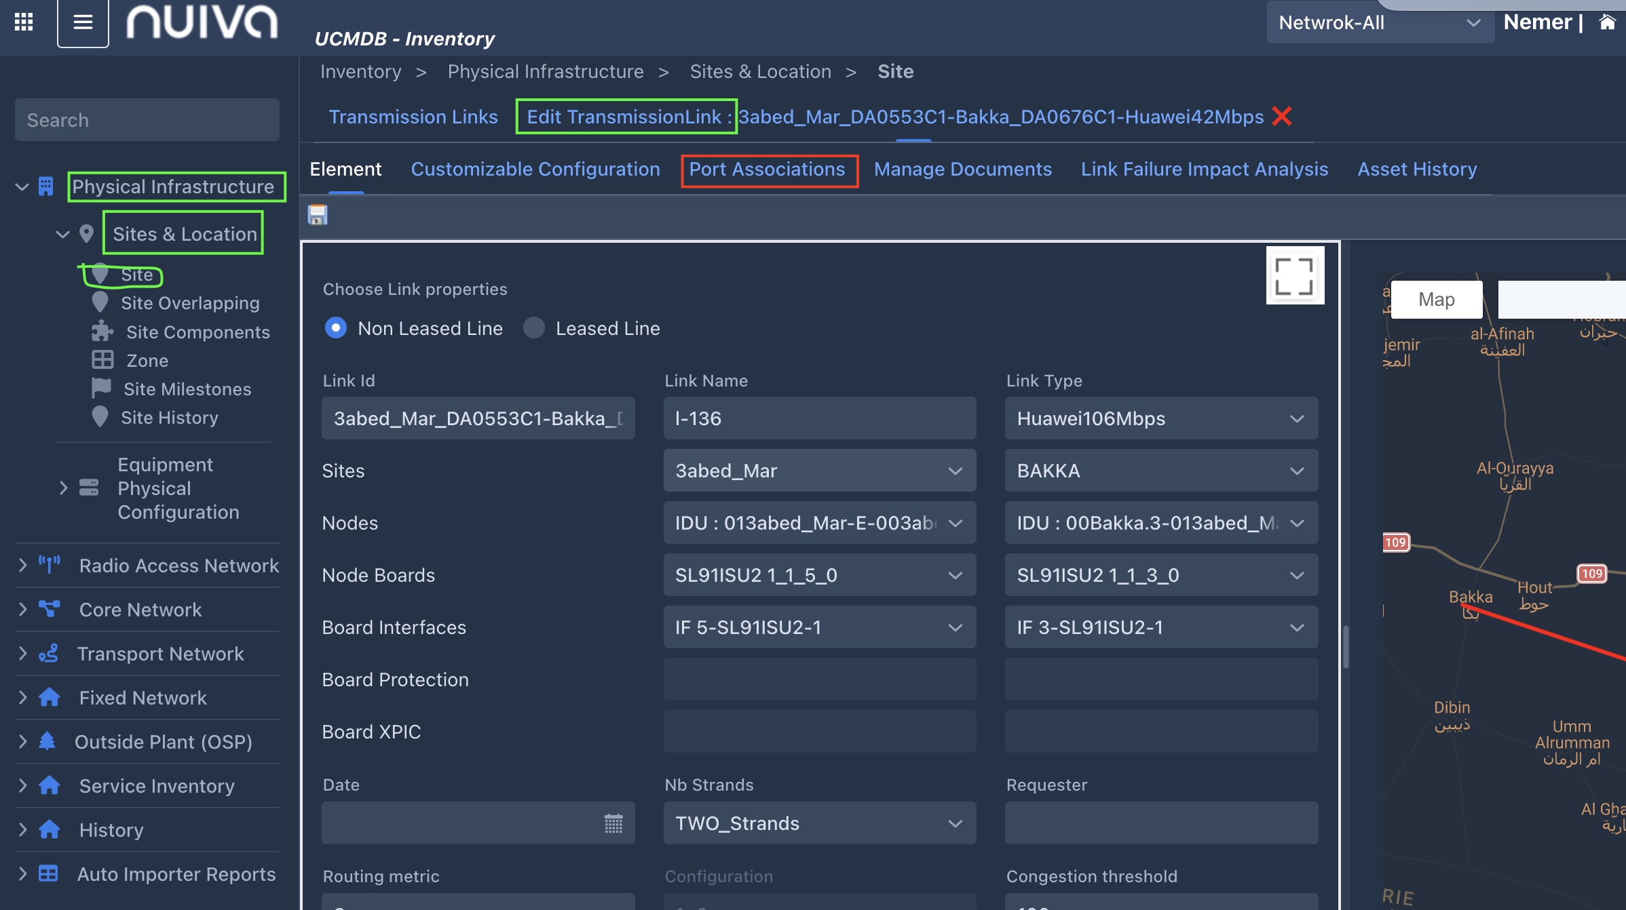
Task: Switch to the Port Associations tab
Action: click(767, 170)
